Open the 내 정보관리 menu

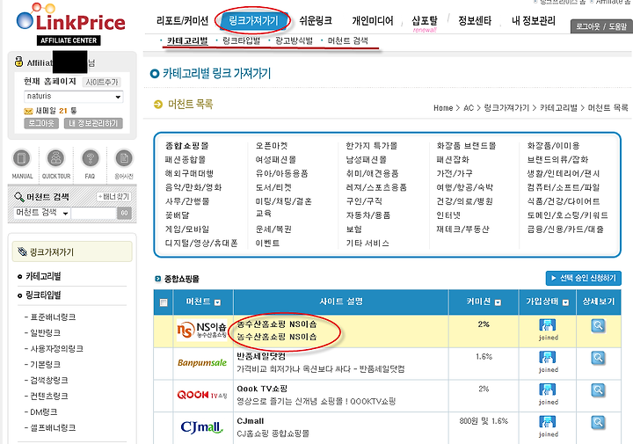(534, 20)
